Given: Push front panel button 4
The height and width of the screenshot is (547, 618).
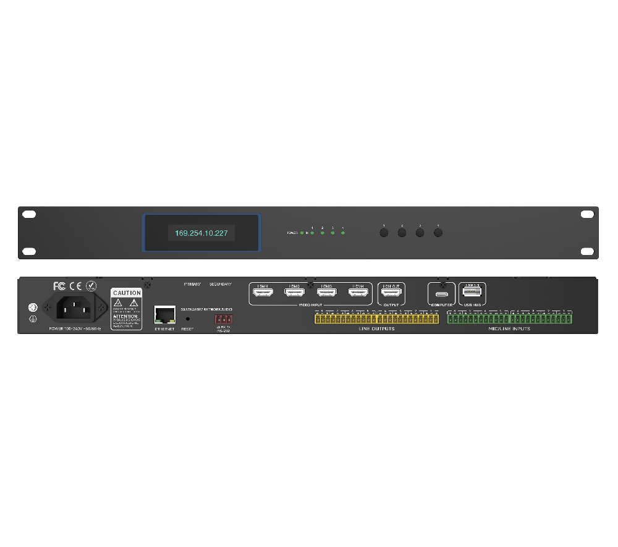Looking at the screenshot, I should click(438, 233).
